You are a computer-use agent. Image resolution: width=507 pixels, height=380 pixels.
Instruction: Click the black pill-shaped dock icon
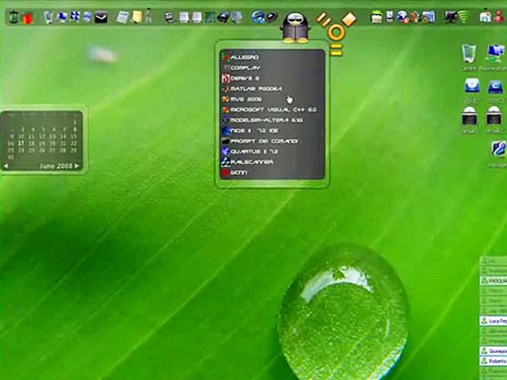click(272, 17)
